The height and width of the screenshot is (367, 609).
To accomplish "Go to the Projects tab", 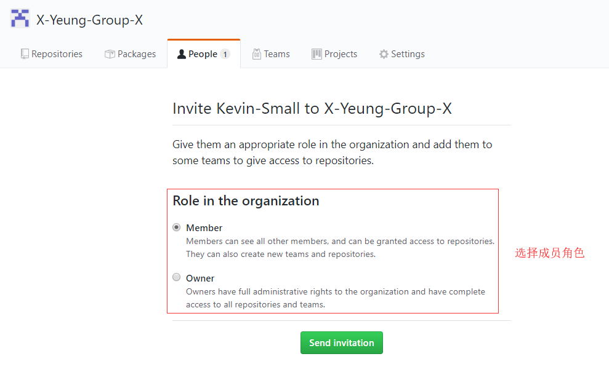I will 334,54.
